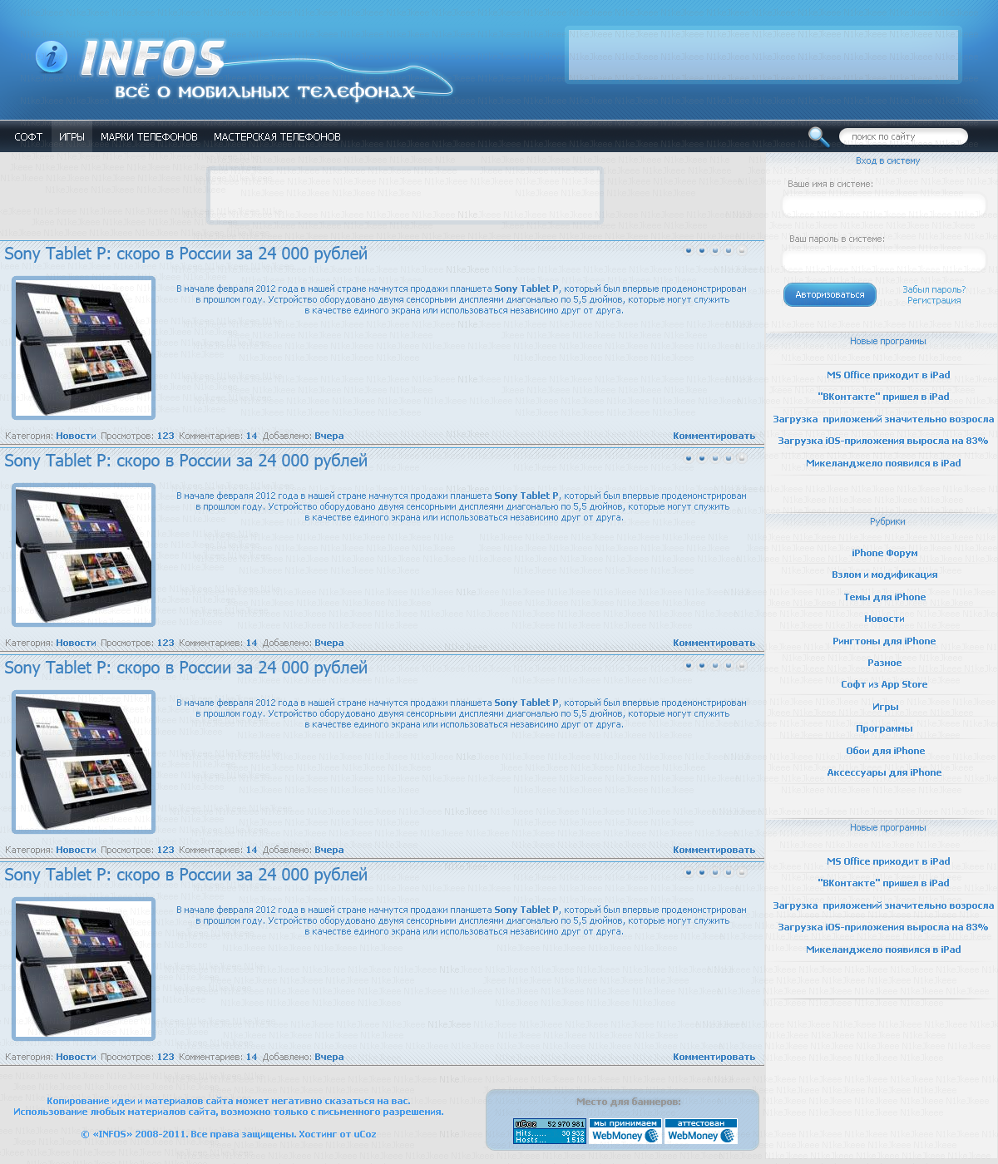Click the Регистрация link
The width and height of the screenshot is (998, 1164).
[934, 300]
